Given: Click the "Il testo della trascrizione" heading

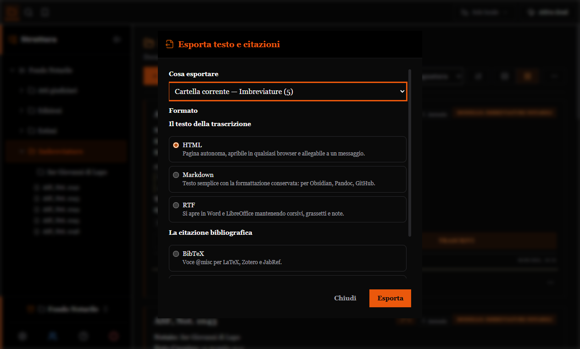Looking at the screenshot, I should 210,124.
